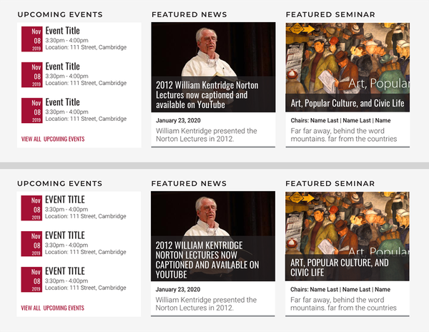This screenshot has width=429, height=332.
Task: Open the uppercase '2012 WILLIAM KENTRIDGE NORTON LECTURES' headline
Action: (x=207, y=260)
